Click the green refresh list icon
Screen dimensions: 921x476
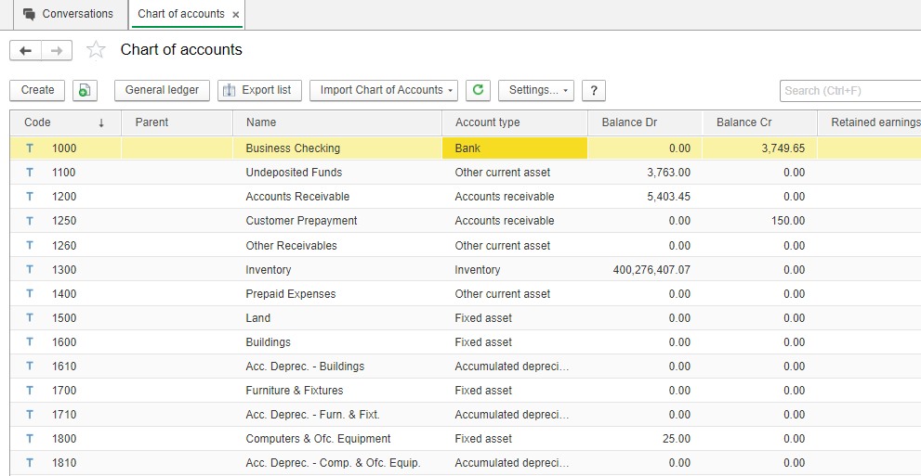tap(478, 90)
